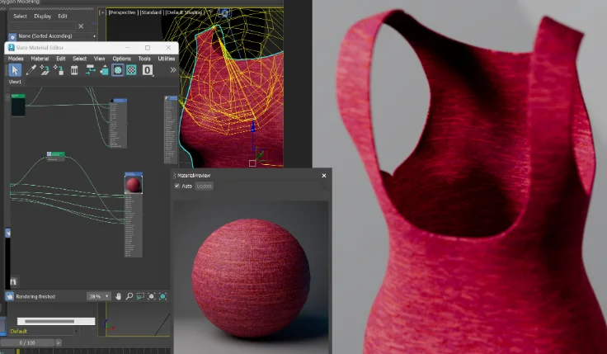
Task: Click the Move Children toolbar icon
Action: 90,70
